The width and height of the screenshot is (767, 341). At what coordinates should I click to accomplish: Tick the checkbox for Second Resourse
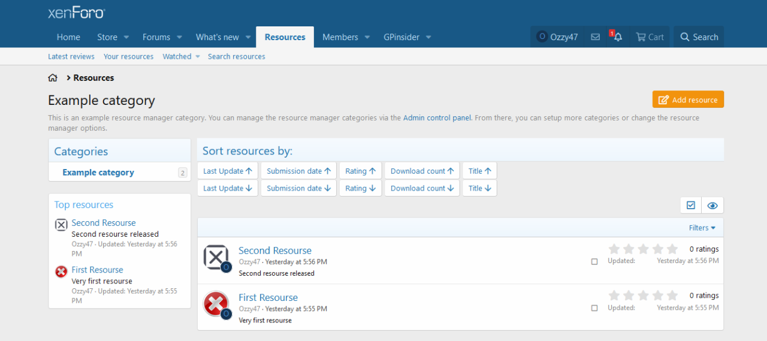594,261
